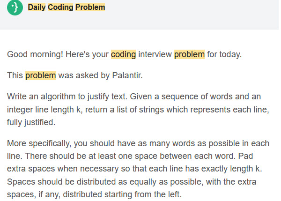281x201 pixels.
Task: Click the green Daily Coding Problem avatar
Action: tap(15, 7)
